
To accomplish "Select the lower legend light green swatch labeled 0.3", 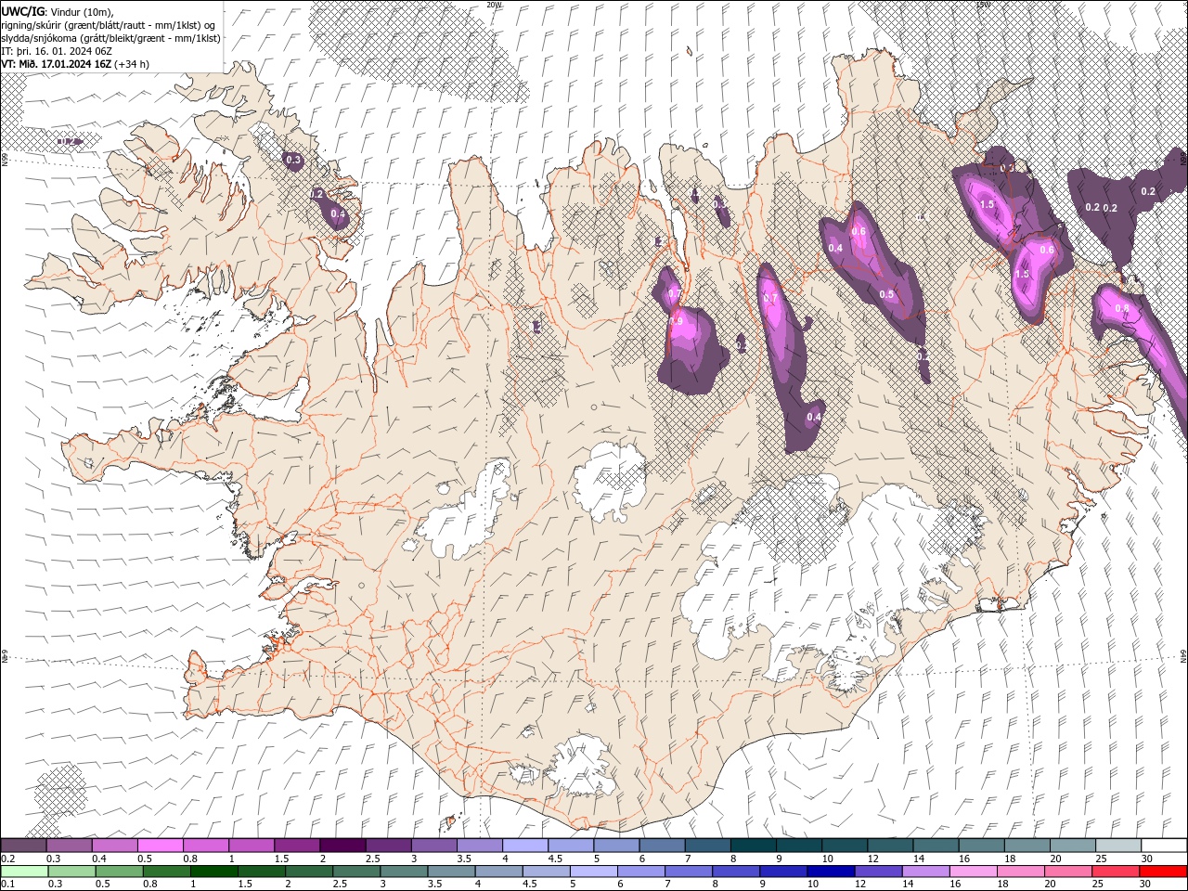I will pyautogui.click(x=71, y=872).
